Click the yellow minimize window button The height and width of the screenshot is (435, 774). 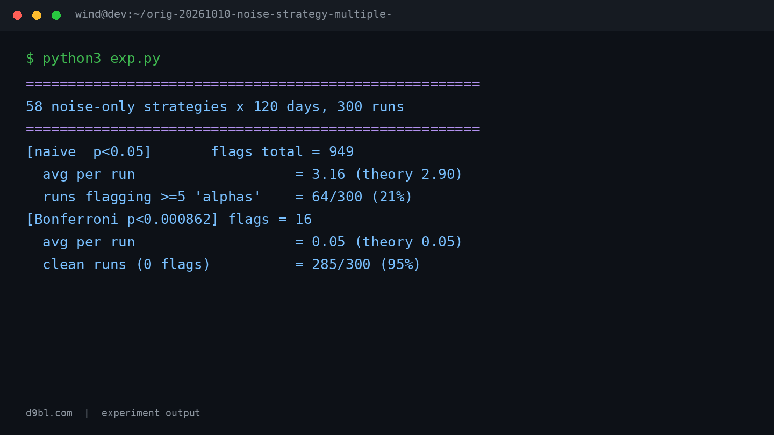[x=37, y=15]
